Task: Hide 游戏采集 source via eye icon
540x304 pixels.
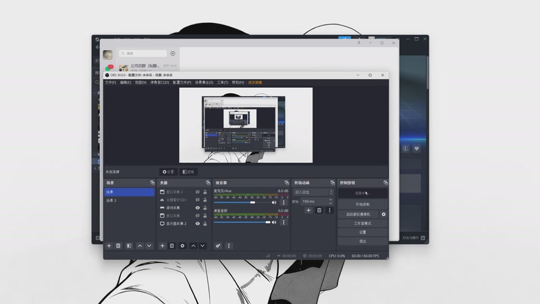Action: click(198, 208)
